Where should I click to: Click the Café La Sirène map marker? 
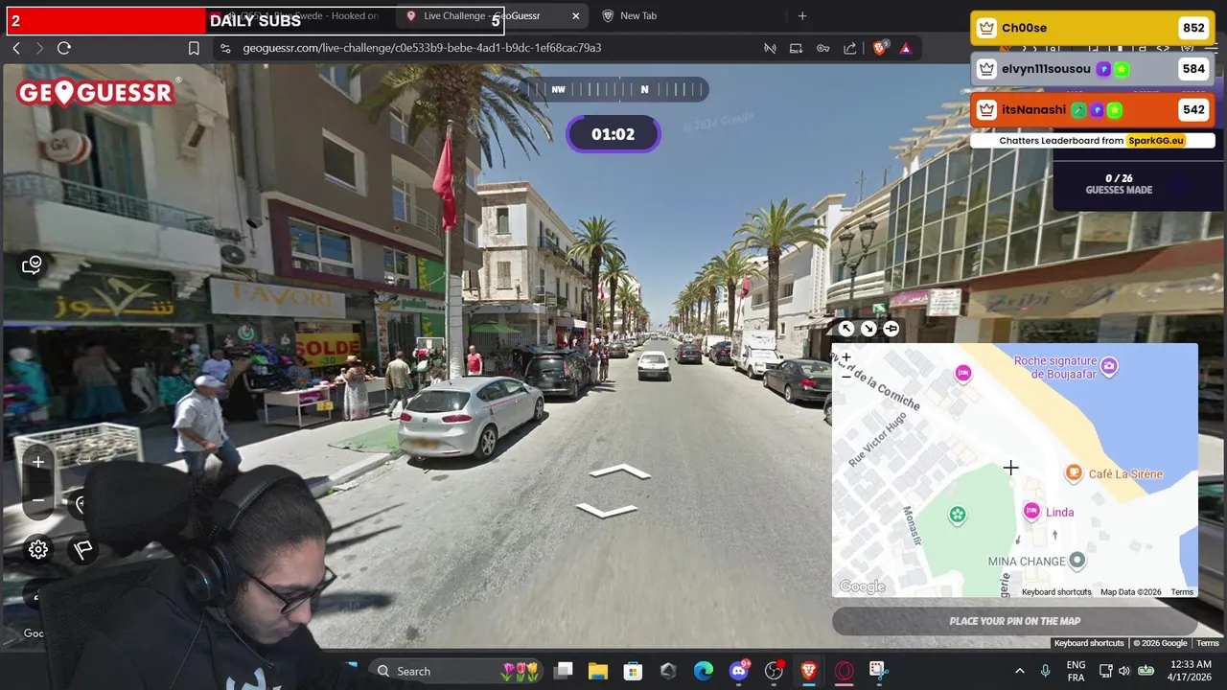point(1074,473)
